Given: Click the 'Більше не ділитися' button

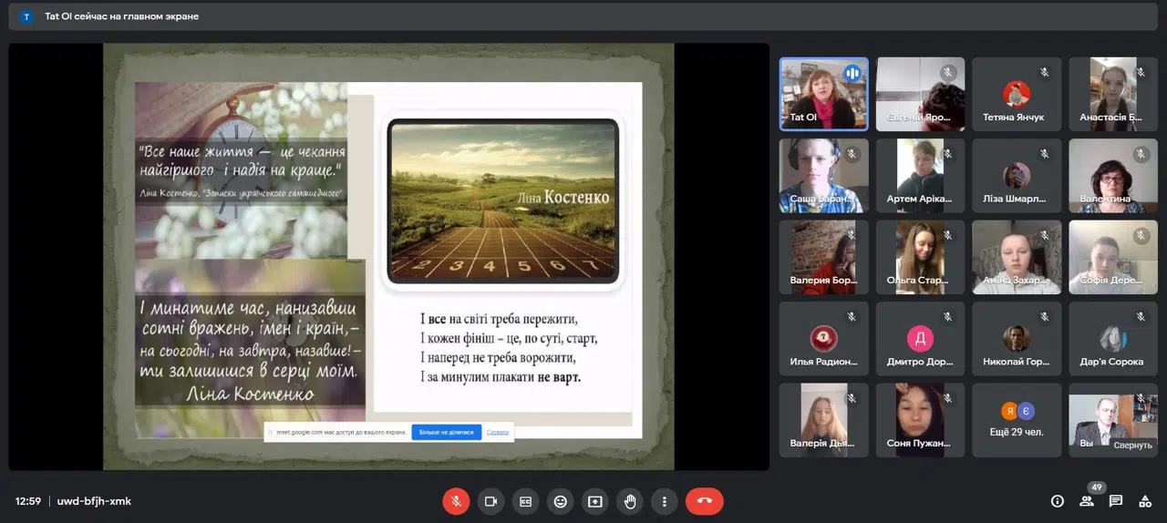Looking at the screenshot, I should (447, 432).
